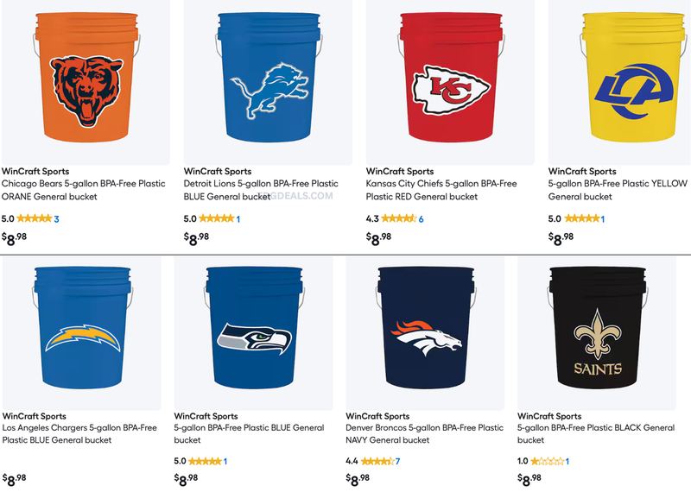Click the Detroit Lions 5-gallon bucket title
The height and width of the screenshot is (492, 691).
(261, 190)
